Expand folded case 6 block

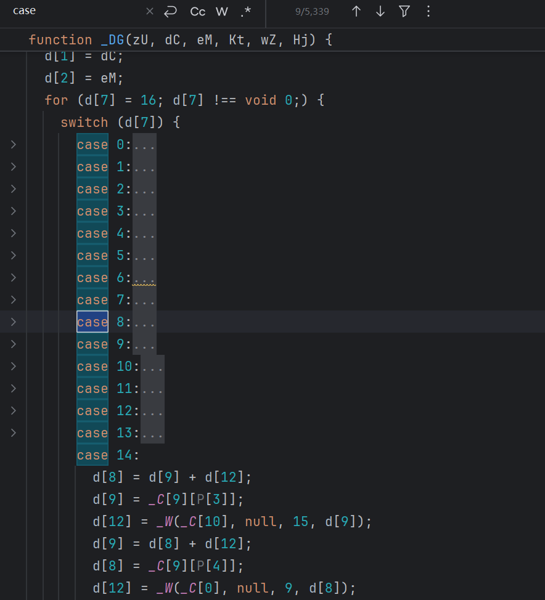14,278
